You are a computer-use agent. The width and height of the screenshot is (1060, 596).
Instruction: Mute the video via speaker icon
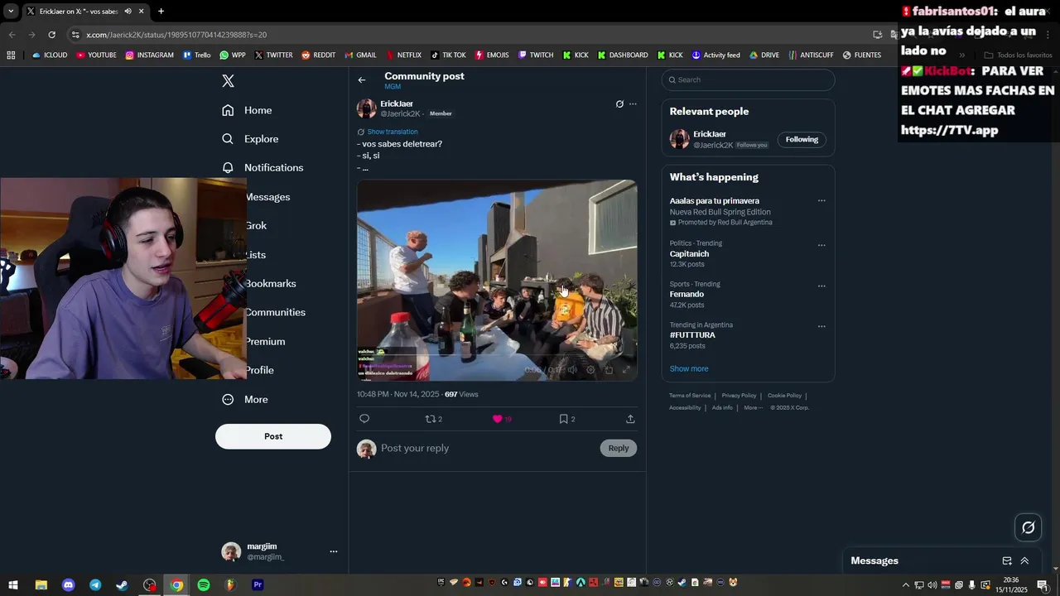(x=572, y=370)
